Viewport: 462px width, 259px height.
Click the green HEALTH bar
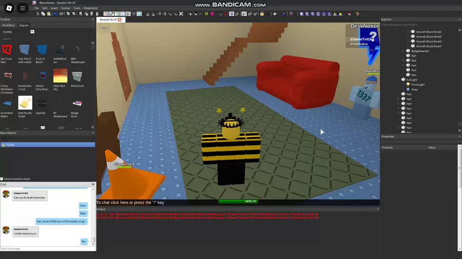[238, 202]
